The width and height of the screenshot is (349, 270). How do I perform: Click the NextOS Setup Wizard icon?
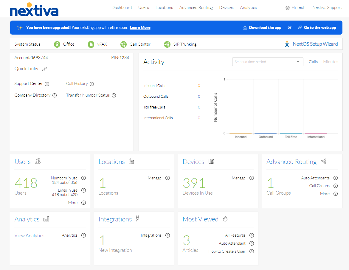tap(287, 44)
